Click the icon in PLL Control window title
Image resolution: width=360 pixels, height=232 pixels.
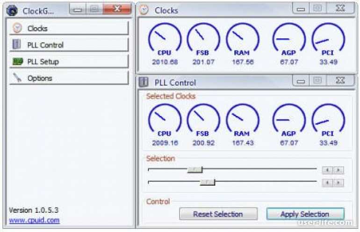click(144, 82)
